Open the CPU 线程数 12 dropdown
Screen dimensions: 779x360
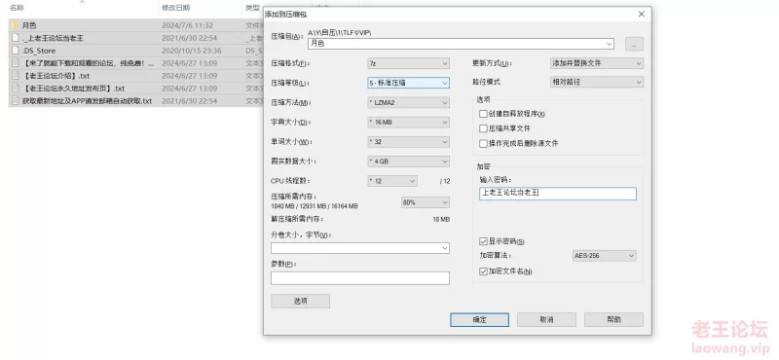392,181
